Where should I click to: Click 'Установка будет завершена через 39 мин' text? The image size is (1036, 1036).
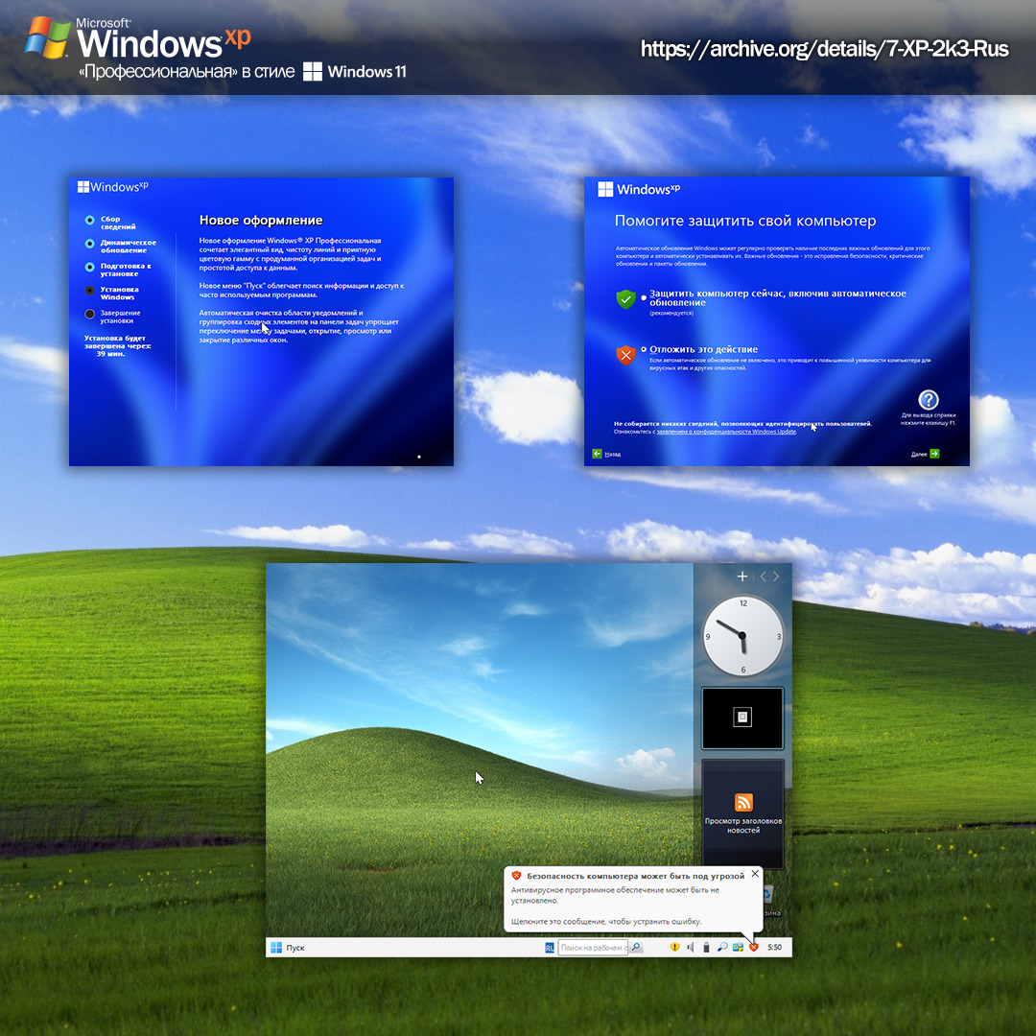tap(117, 345)
